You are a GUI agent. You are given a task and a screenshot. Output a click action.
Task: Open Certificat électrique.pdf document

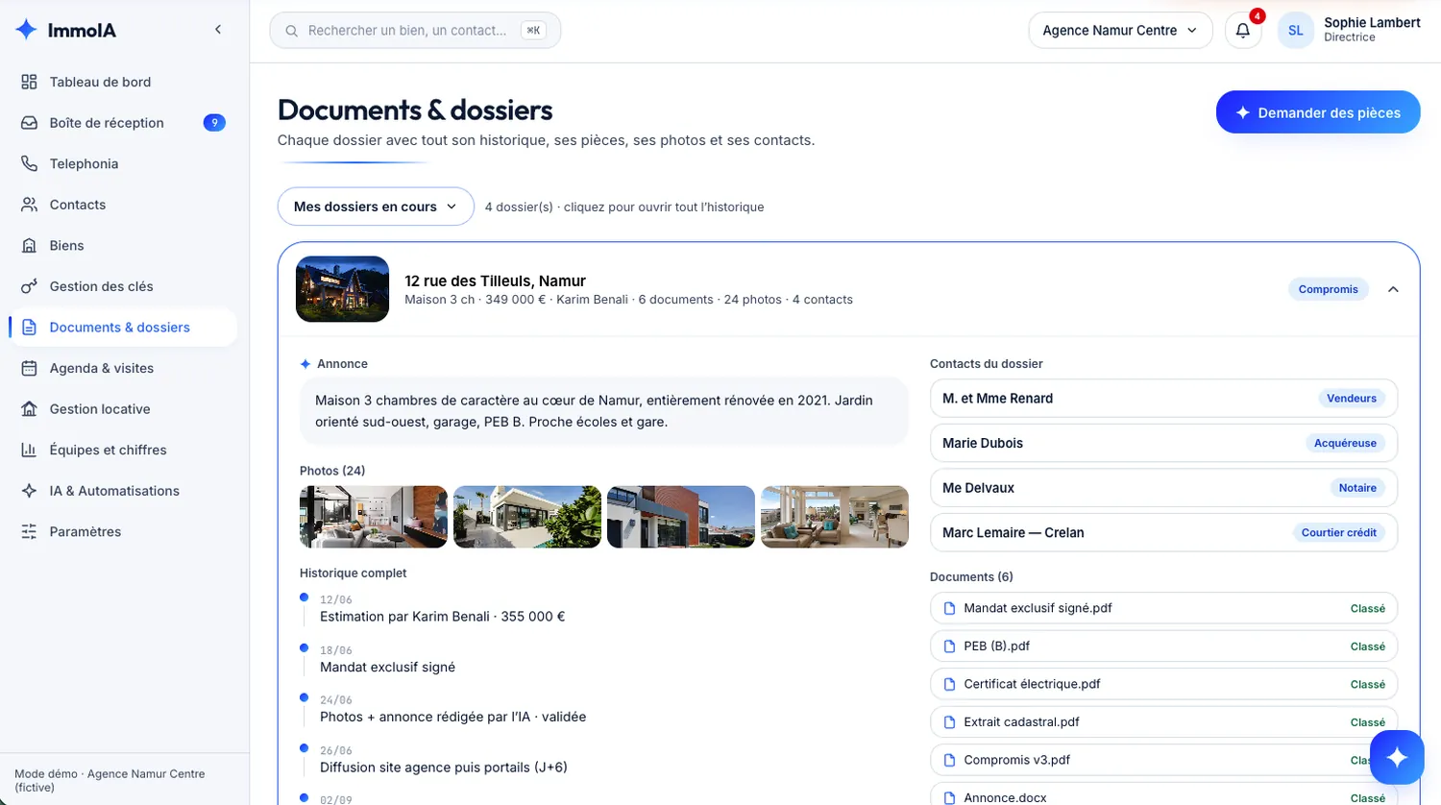click(x=1163, y=684)
